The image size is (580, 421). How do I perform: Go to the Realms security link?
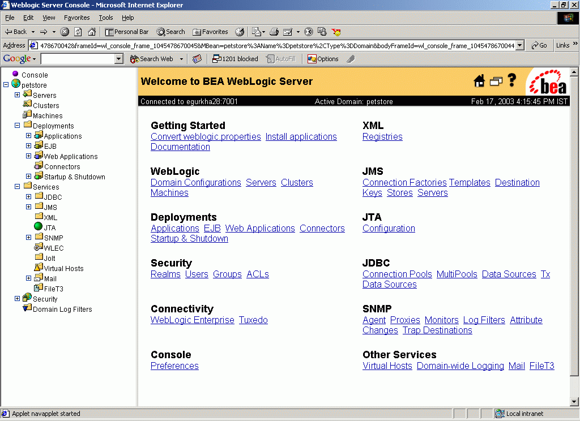[165, 274]
